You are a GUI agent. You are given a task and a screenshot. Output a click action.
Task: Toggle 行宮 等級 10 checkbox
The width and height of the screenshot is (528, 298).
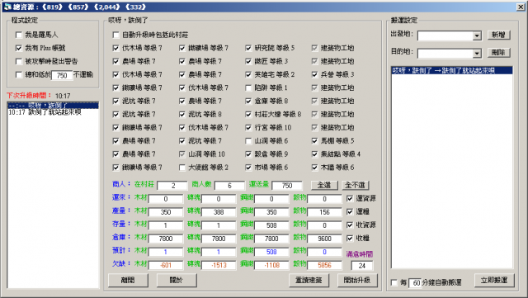coord(248,128)
